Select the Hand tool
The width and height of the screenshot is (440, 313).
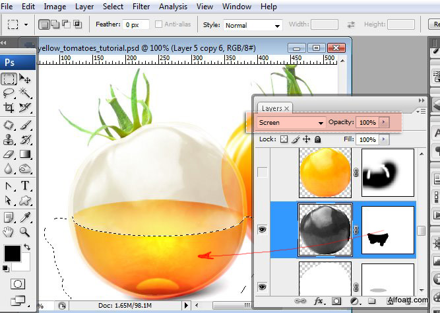9,232
